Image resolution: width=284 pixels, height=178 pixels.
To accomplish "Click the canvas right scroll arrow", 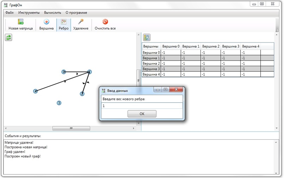I will 134,128.
